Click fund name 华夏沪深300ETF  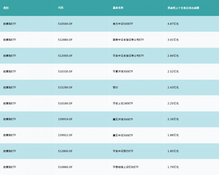[x=123, y=72]
